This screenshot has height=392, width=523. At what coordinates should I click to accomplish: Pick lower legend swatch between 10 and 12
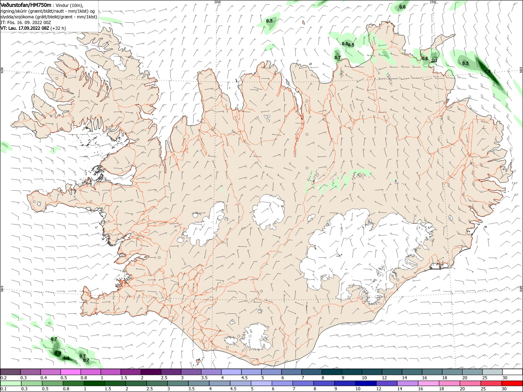[366, 383]
